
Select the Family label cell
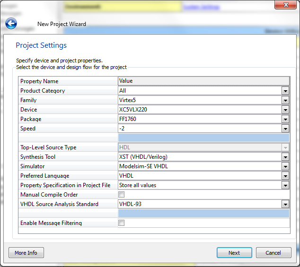(68, 100)
